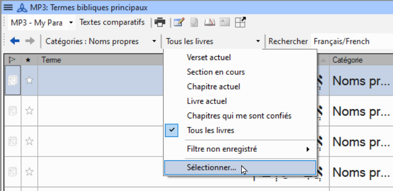Click the Rechercher language input field

pyautogui.click(x=352, y=41)
